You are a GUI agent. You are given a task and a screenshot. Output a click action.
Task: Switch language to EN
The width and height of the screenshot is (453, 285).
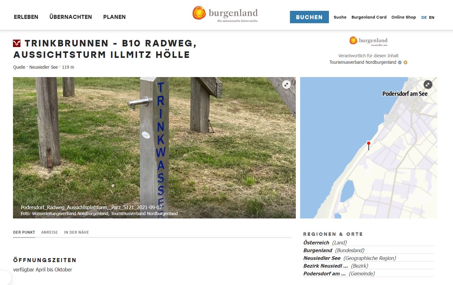(x=432, y=18)
